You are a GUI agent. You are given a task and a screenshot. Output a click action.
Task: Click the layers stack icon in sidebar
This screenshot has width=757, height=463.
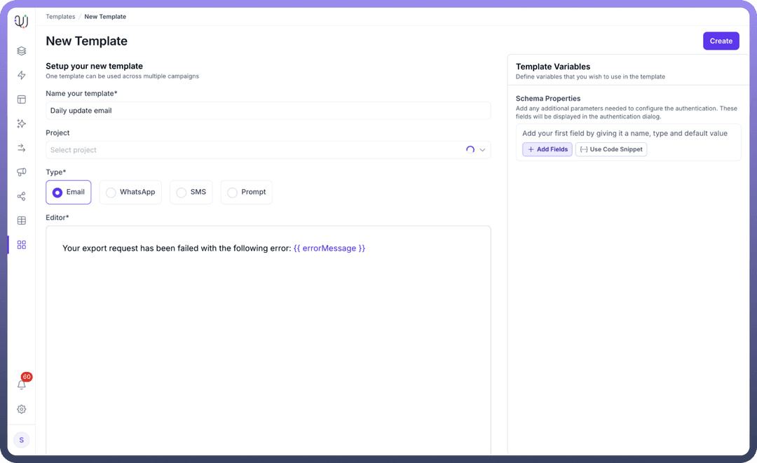coord(22,51)
